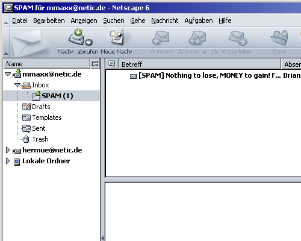Collapse the Inbox folder
Viewport: 301px width, 241px height.
click(x=17, y=85)
